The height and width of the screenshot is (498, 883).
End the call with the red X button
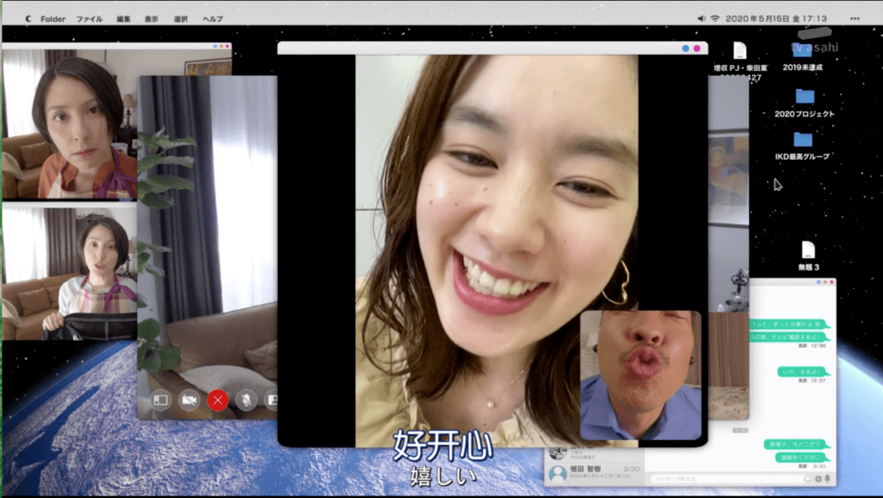[x=218, y=400]
